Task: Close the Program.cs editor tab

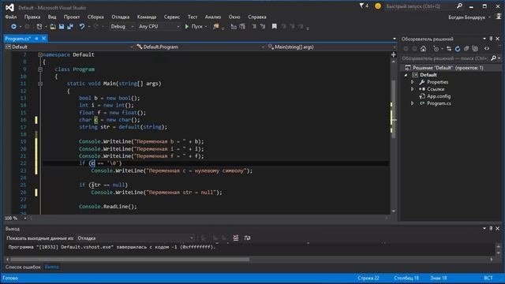Action: pos(44,39)
